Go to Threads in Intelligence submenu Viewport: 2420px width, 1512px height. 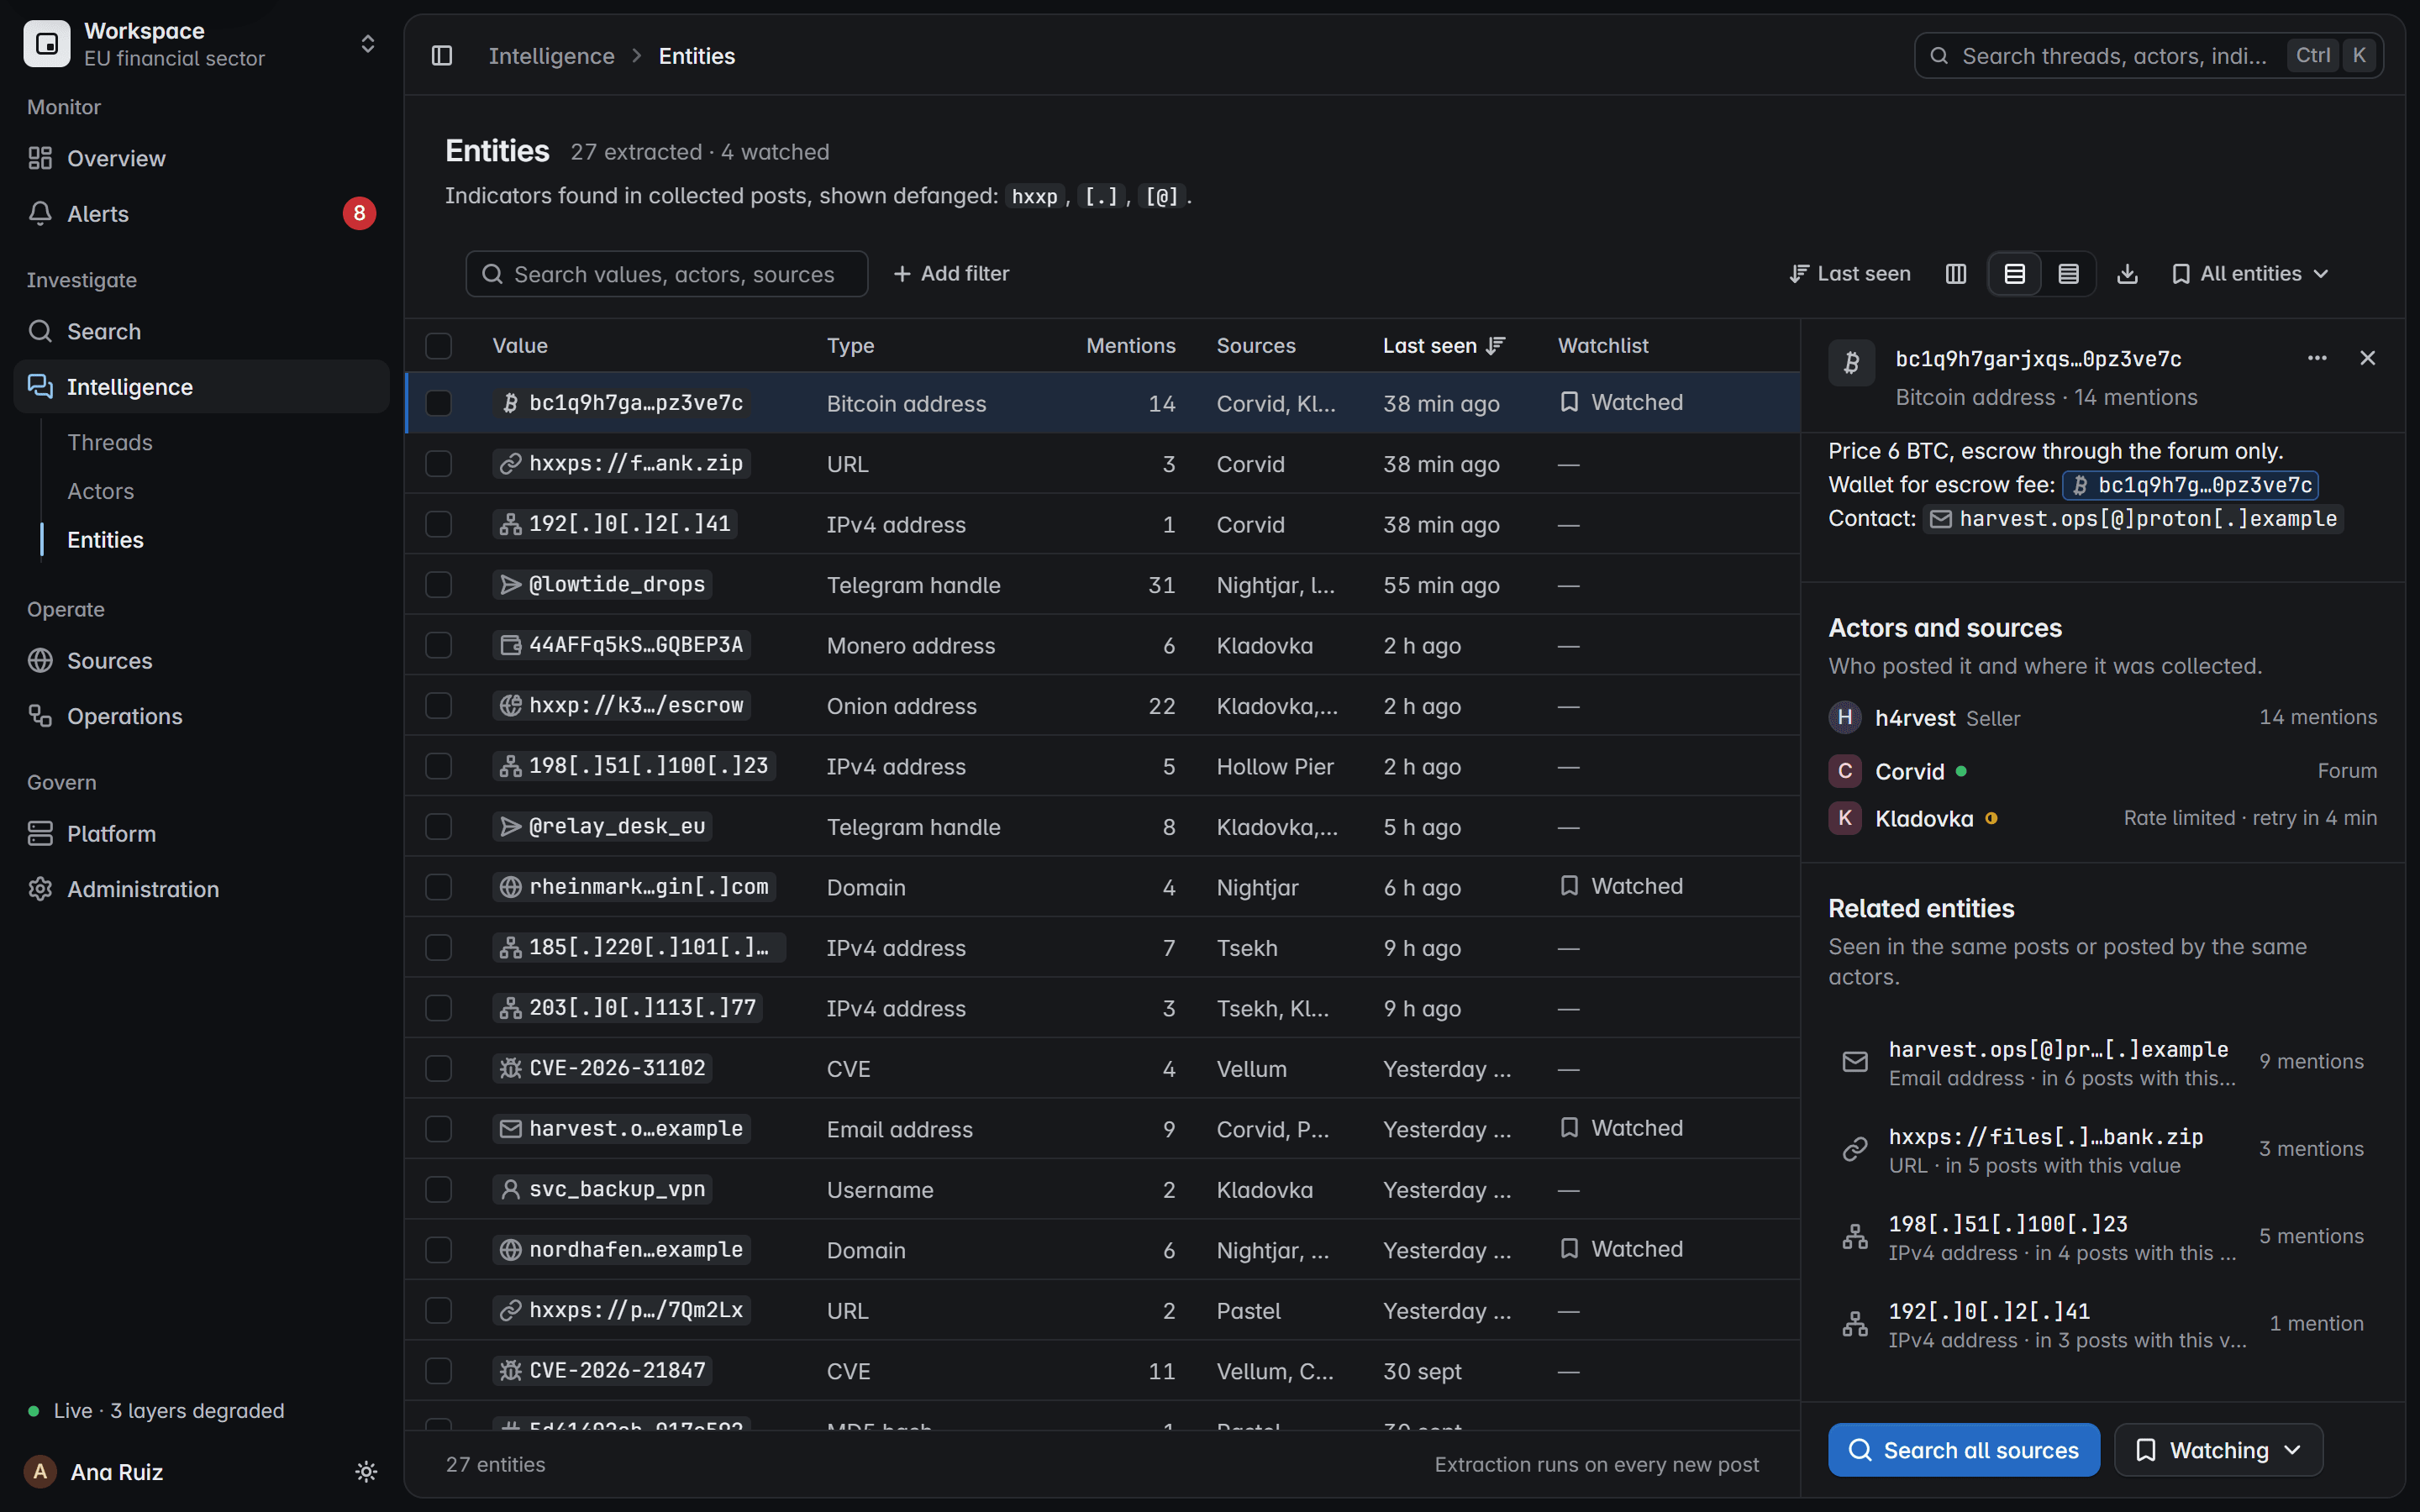coord(110,442)
